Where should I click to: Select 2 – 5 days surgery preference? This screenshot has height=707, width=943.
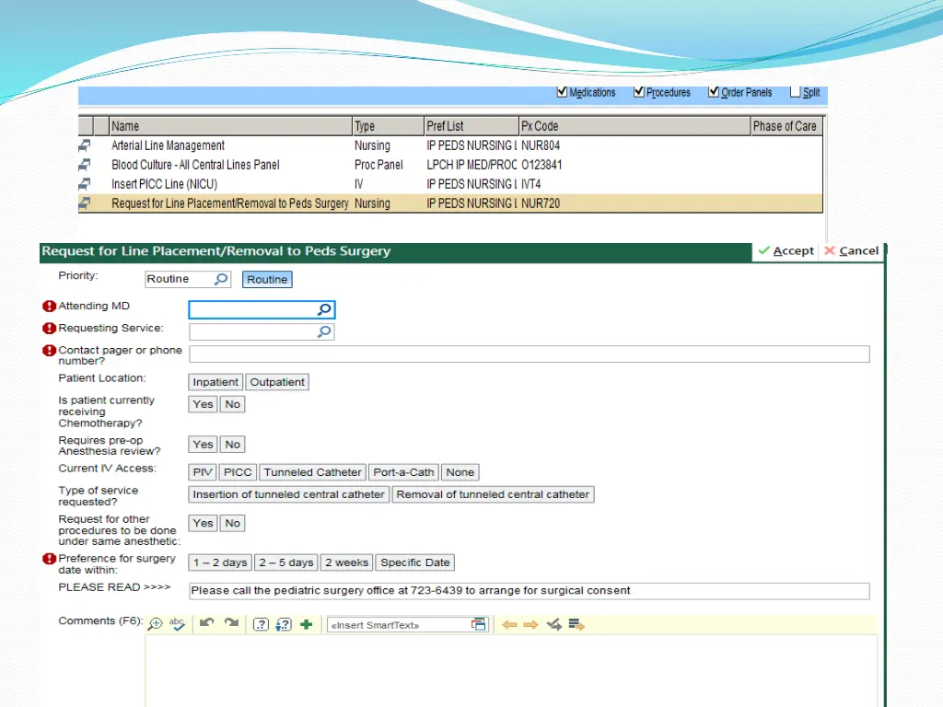(x=286, y=562)
